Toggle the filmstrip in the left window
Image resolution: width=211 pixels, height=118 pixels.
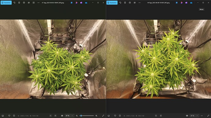point(3,116)
